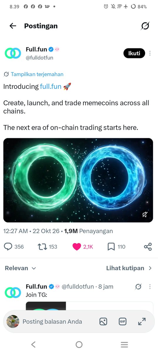The height and width of the screenshot is (353, 158).
Task: Open the share icon on the post
Action: point(148,247)
